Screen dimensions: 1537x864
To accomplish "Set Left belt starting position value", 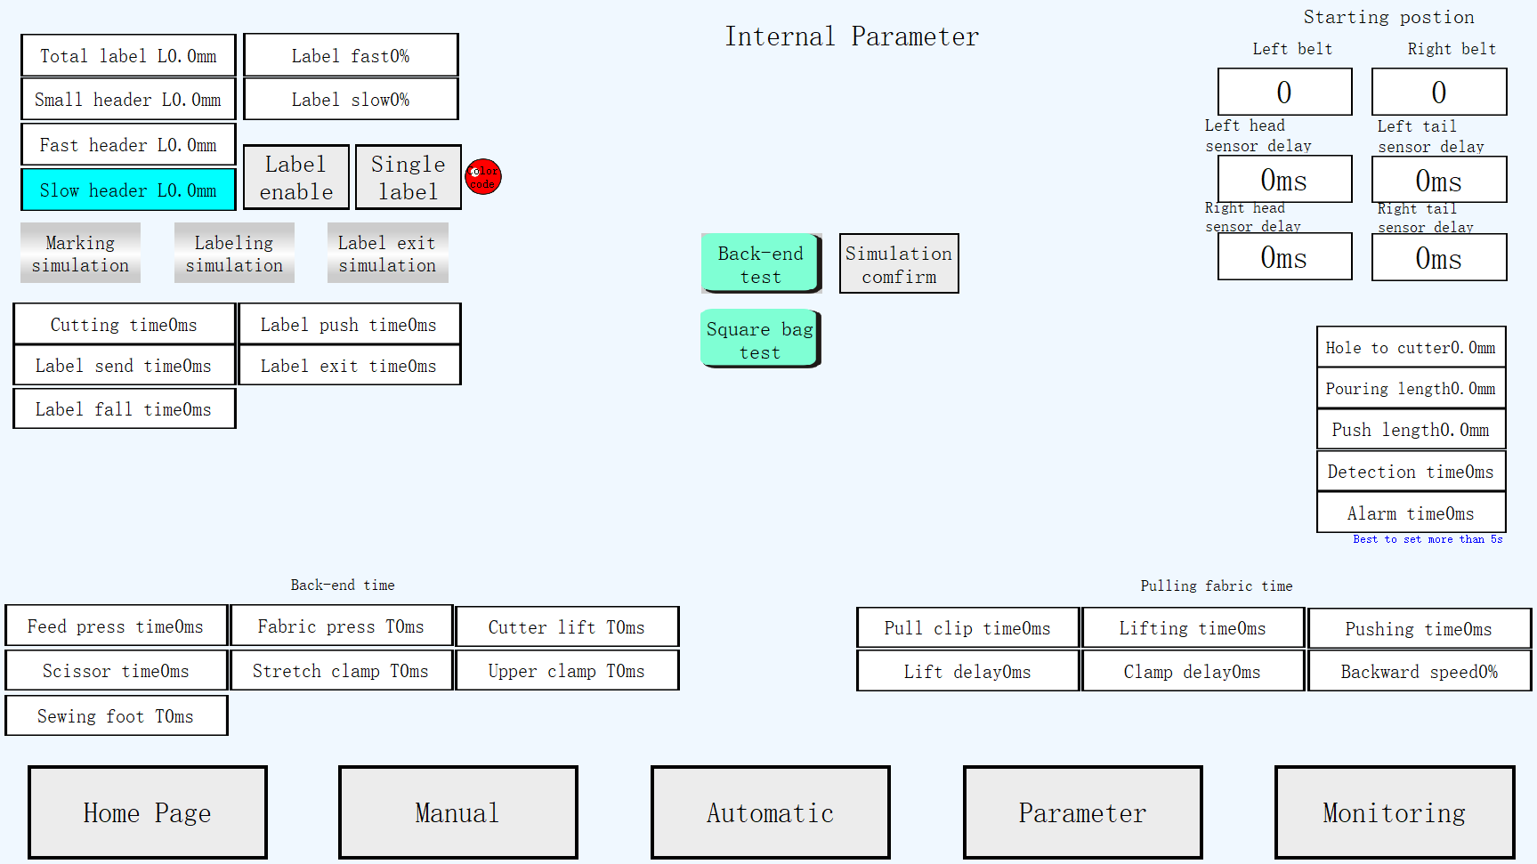I will [1285, 92].
